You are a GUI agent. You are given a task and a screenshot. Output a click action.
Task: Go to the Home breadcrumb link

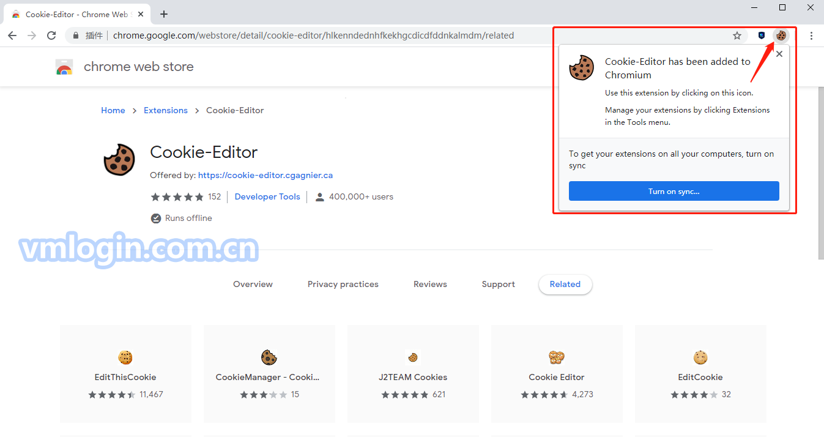tap(113, 110)
